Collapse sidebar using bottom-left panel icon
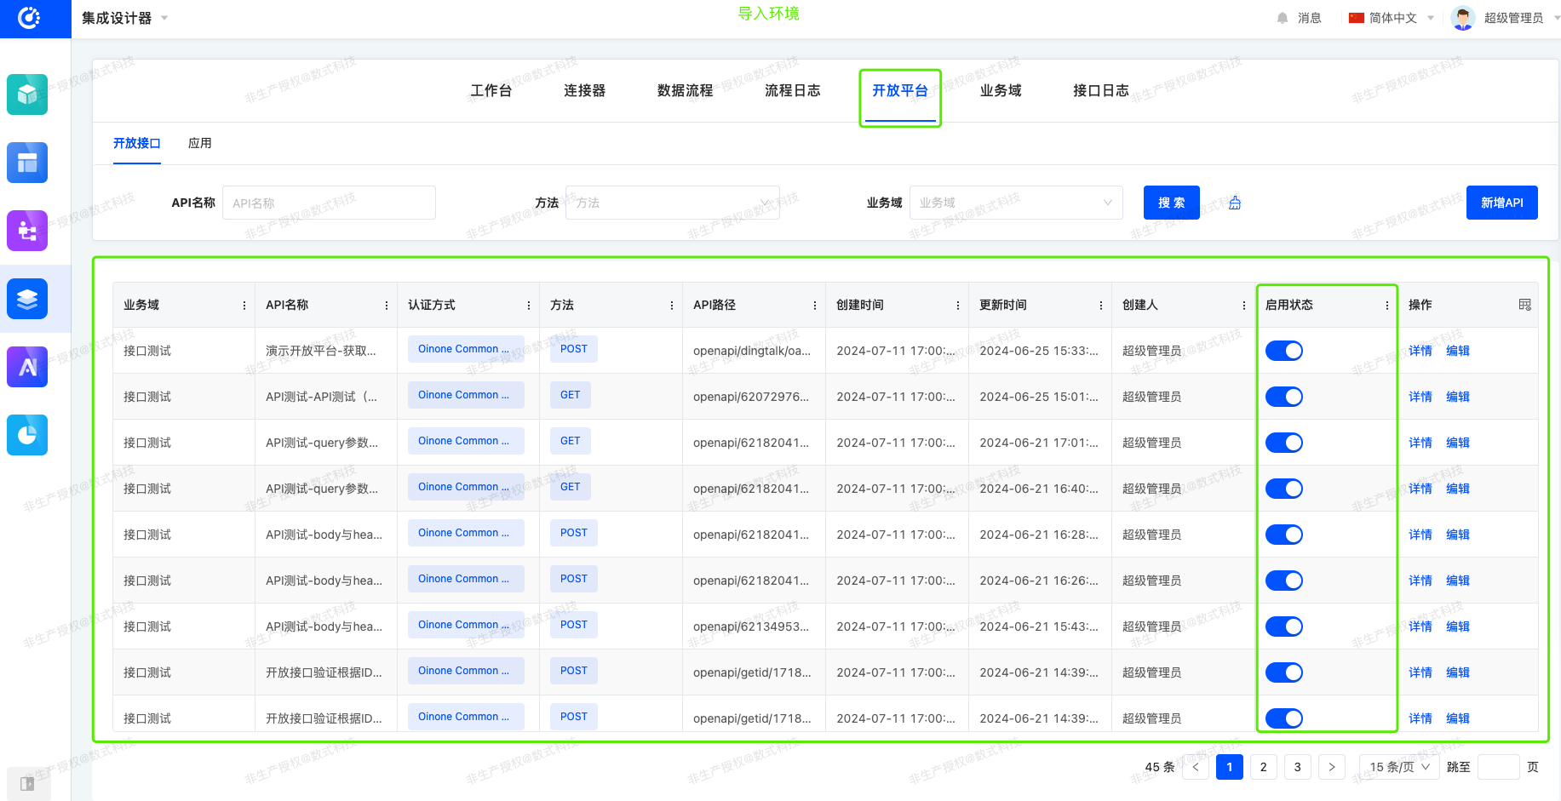The height and width of the screenshot is (801, 1561). pos(27,783)
